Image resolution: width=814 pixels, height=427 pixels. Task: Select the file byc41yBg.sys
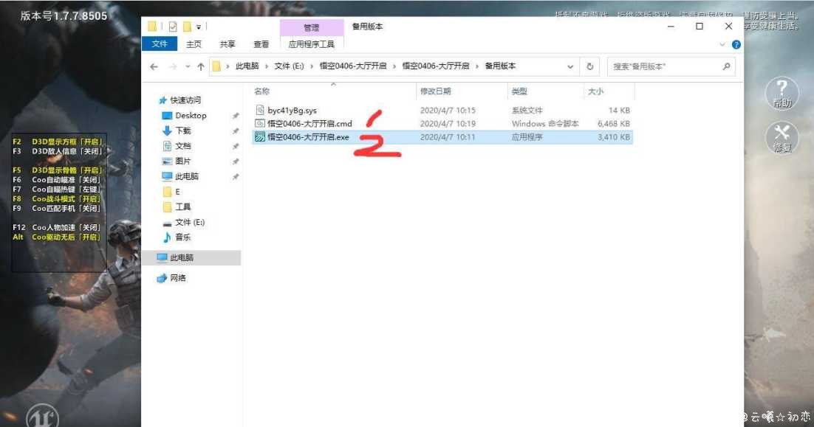coord(292,111)
